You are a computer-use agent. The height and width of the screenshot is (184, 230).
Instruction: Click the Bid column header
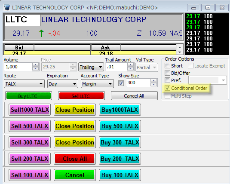tap(19, 48)
